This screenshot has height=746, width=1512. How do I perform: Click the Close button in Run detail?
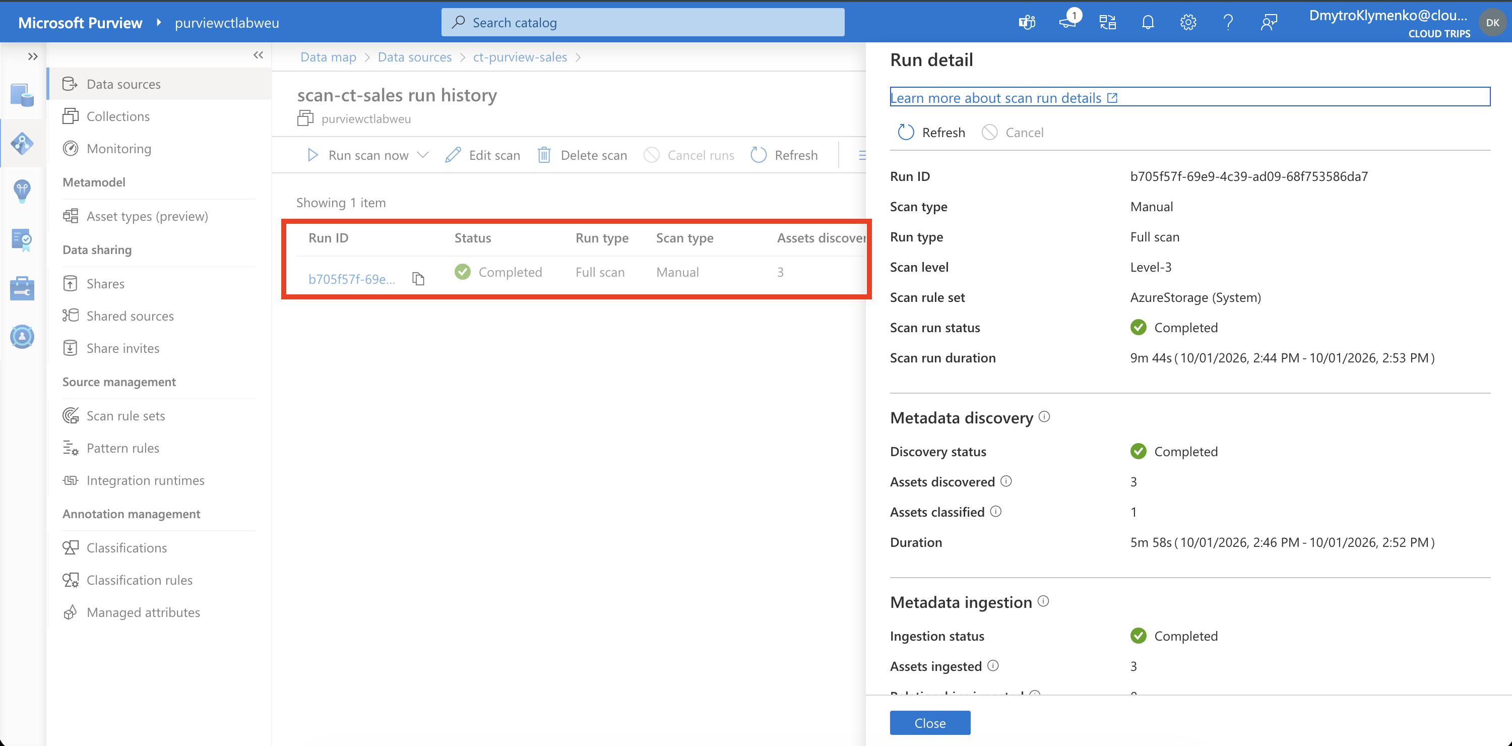click(930, 723)
